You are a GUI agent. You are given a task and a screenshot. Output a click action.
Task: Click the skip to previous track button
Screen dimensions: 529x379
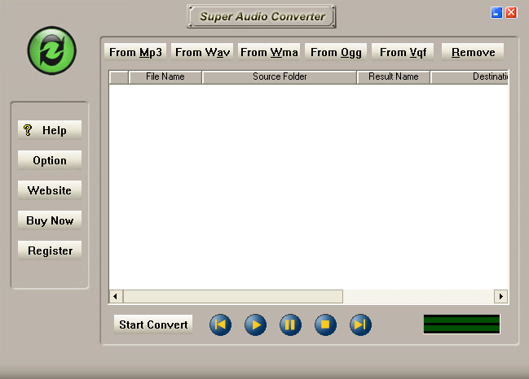[220, 325]
